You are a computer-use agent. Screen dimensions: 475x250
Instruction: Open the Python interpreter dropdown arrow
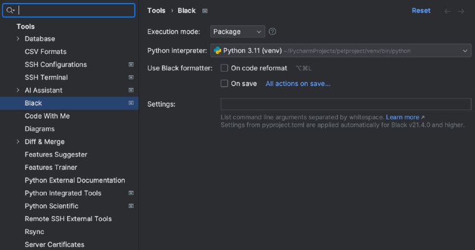(465, 51)
